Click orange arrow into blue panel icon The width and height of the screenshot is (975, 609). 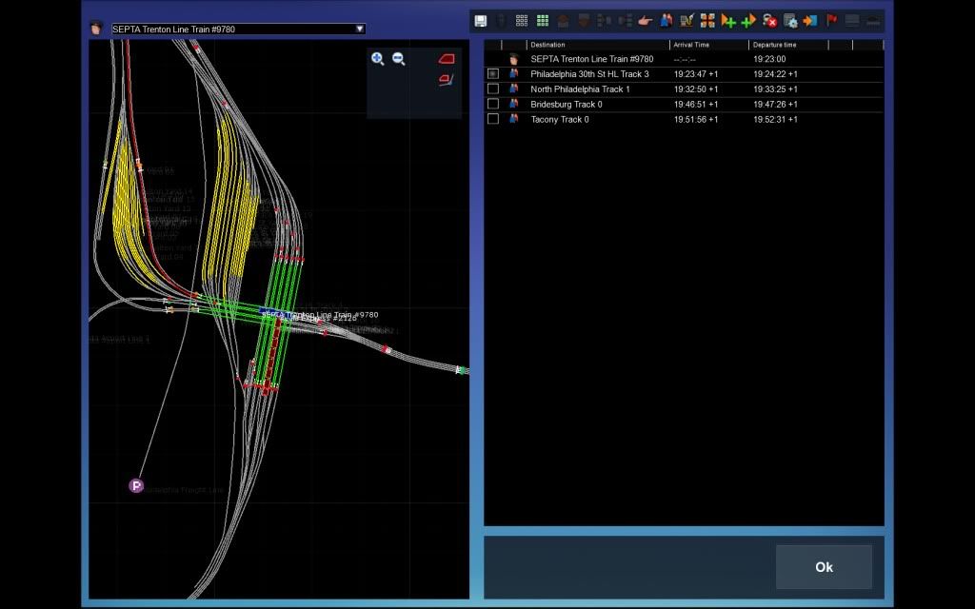810,21
